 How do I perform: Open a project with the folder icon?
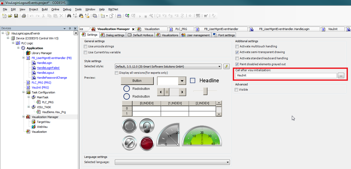pyautogui.click(x=10, y=16)
